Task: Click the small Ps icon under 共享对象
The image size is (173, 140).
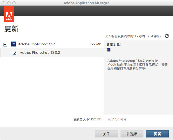Action: pos(108,50)
